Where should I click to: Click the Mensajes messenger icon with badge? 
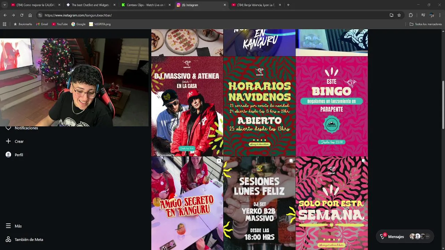point(382,236)
